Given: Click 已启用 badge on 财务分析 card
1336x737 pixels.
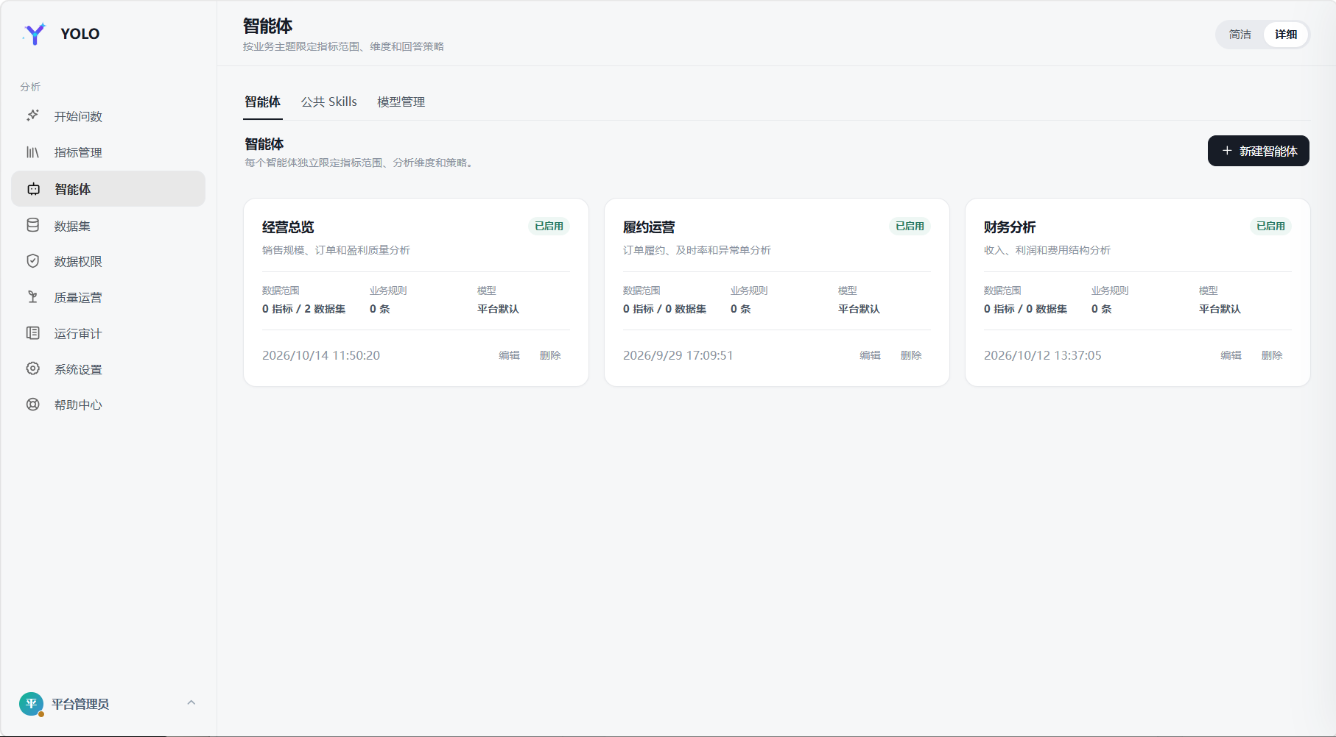Looking at the screenshot, I should [x=1270, y=226].
